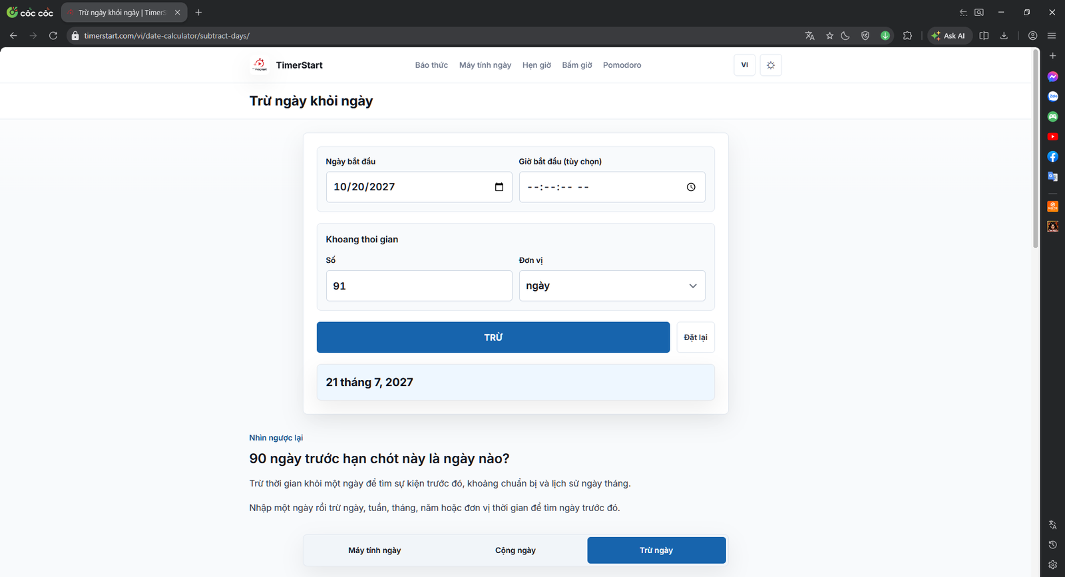The height and width of the screenshot is (577, 1065).
Task: Bookmark this page with the star icon
Action: tap(829, 36)
